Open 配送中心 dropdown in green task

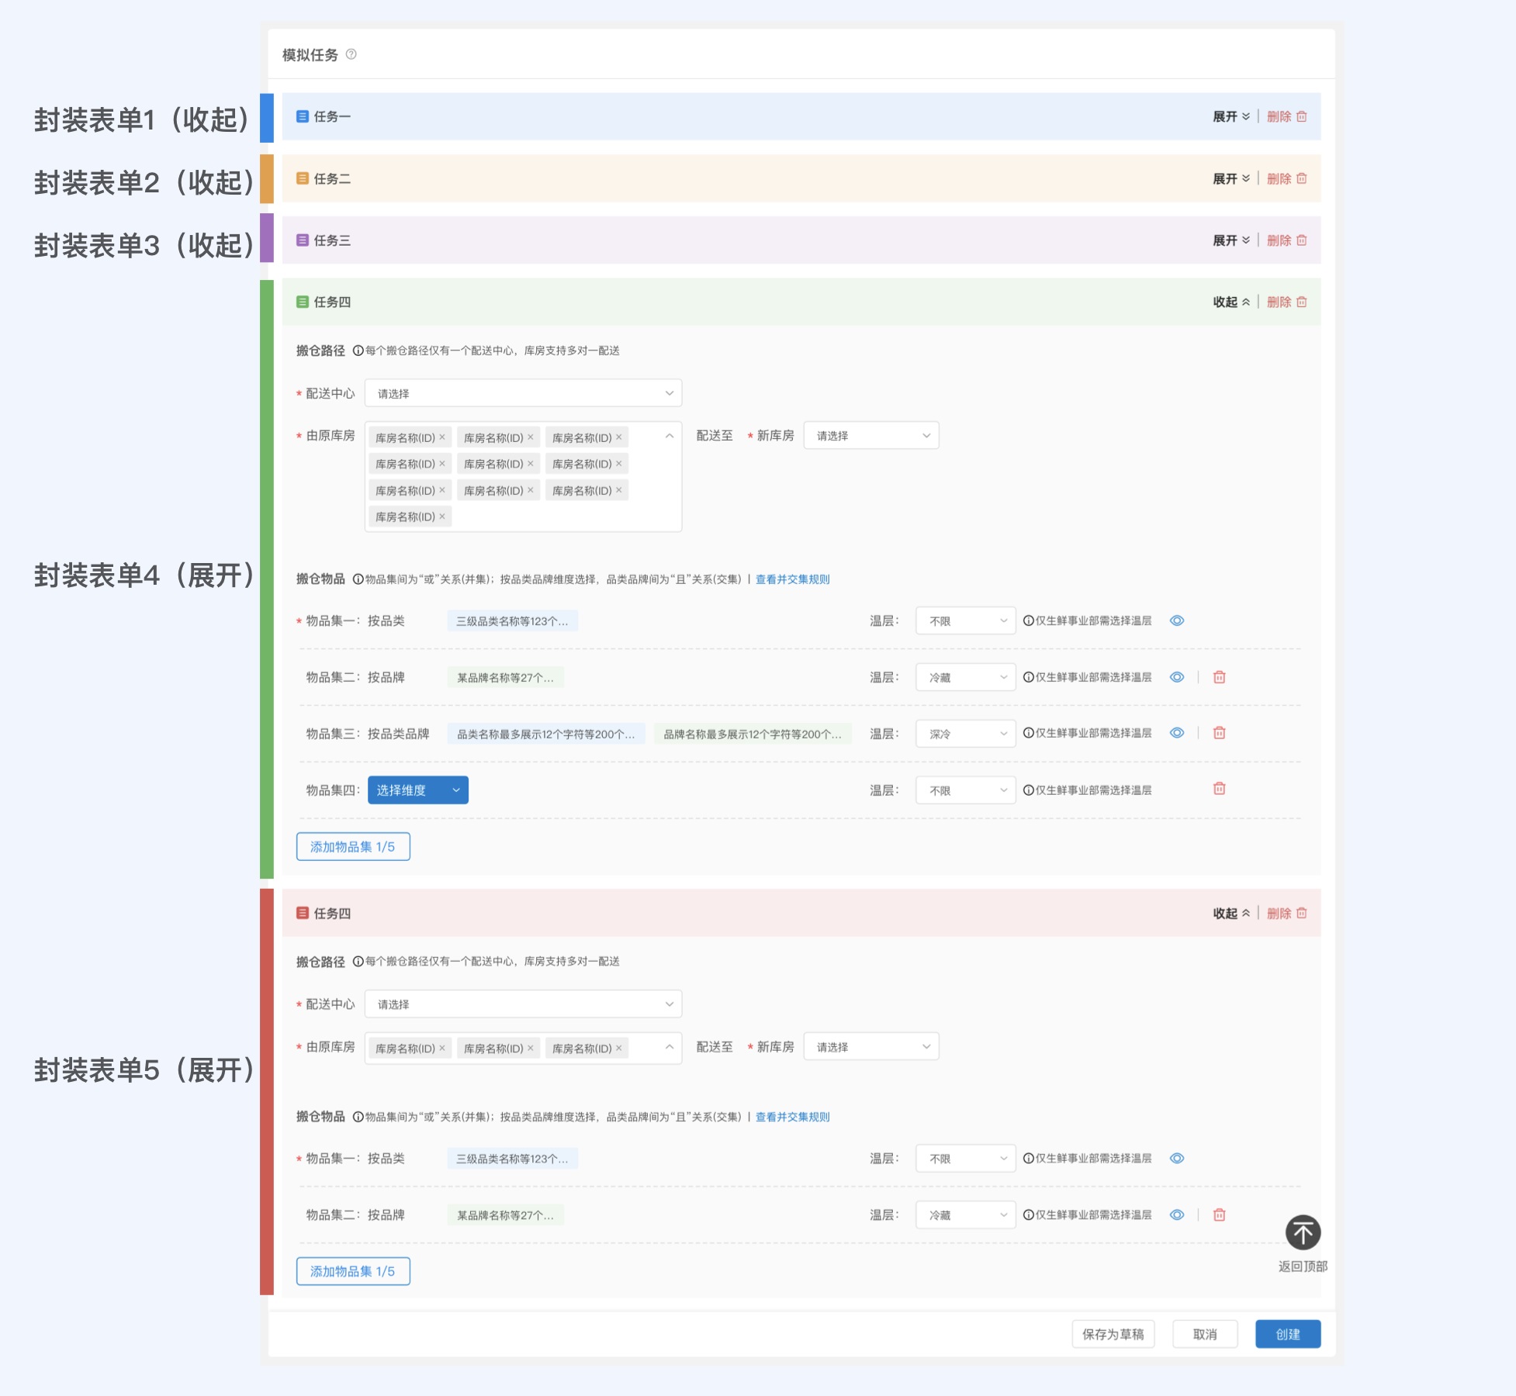point(523,393)
